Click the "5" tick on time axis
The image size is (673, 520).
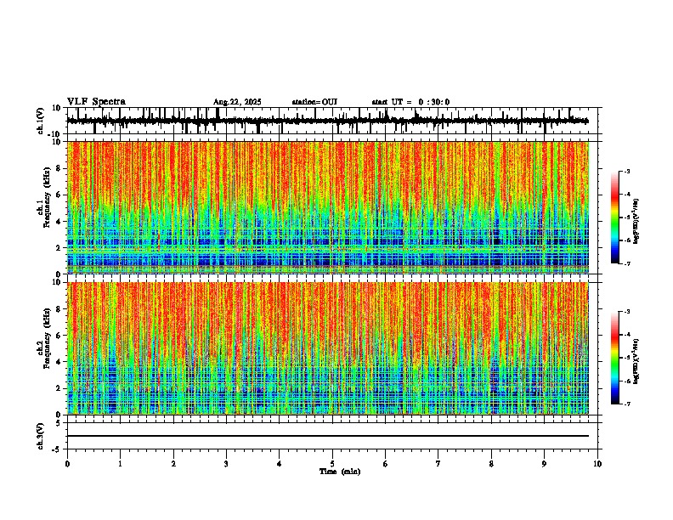pos(332,464)
